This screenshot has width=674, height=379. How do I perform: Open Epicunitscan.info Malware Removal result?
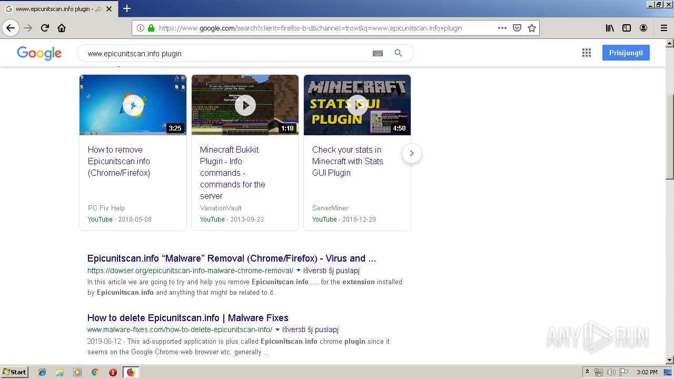click(x=232, y=258)
